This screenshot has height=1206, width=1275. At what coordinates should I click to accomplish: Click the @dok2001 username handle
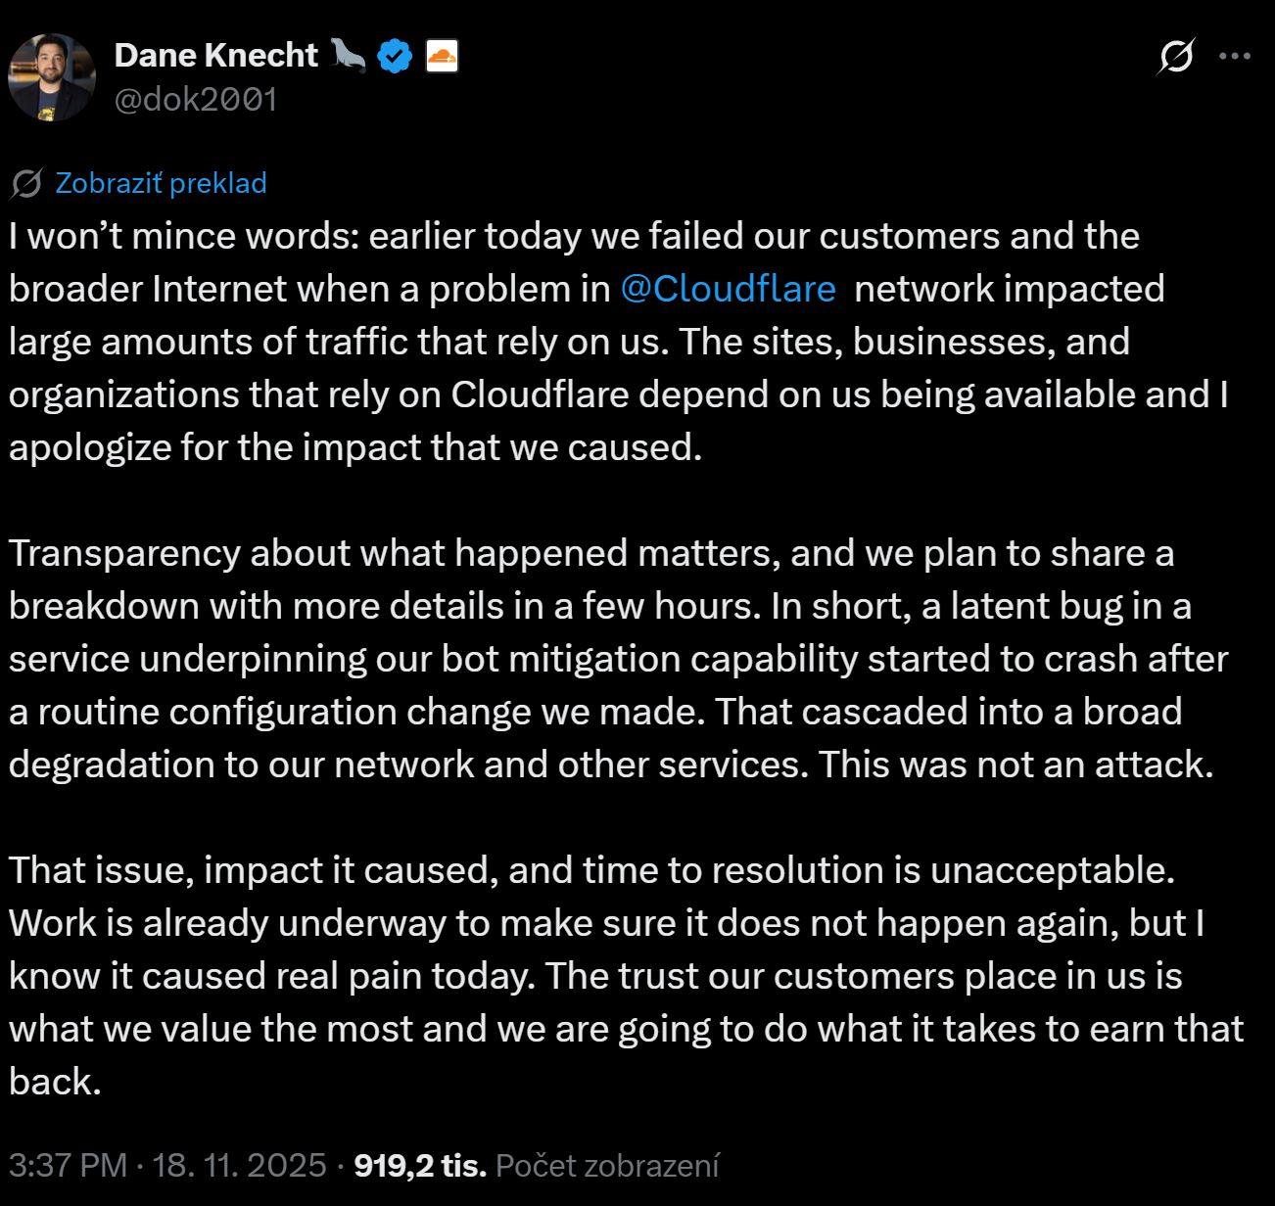(196, 100)
